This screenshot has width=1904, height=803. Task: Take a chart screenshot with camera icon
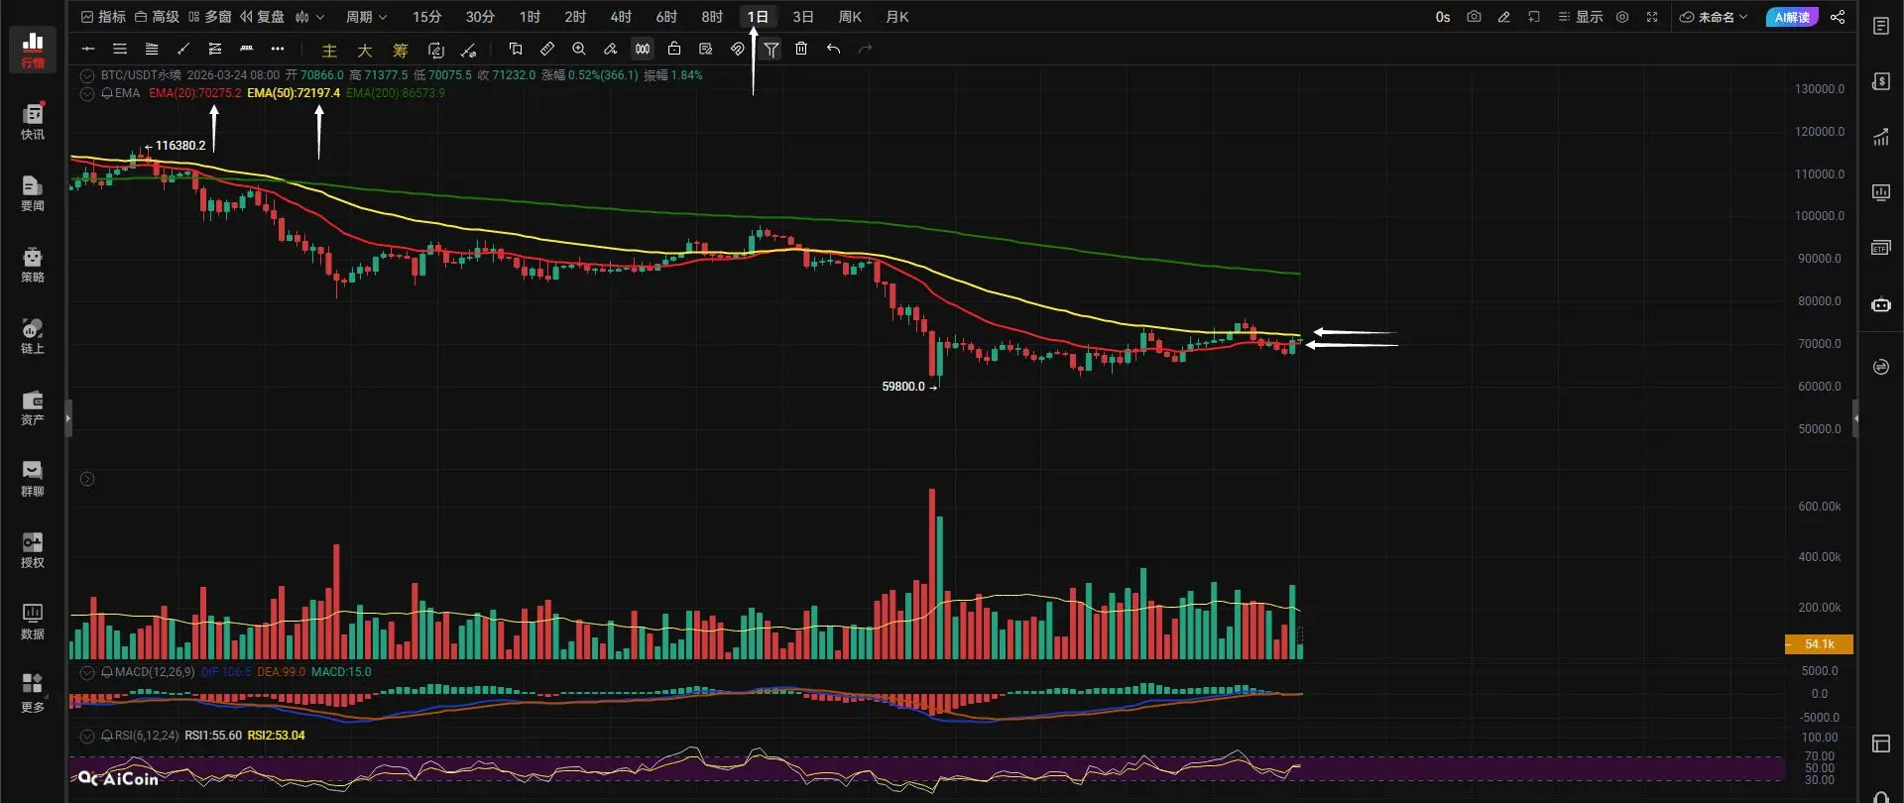1474,17
